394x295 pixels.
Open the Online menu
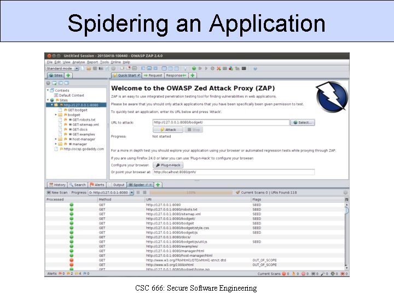[115, 62]
